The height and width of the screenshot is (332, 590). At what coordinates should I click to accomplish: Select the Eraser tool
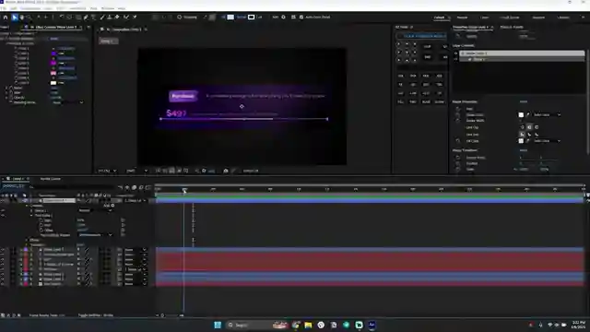tap(117, 18)
